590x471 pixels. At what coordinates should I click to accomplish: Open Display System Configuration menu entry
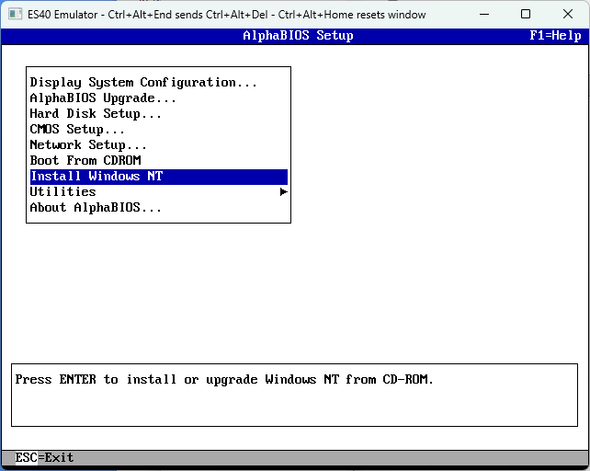[x=158, y=83]
